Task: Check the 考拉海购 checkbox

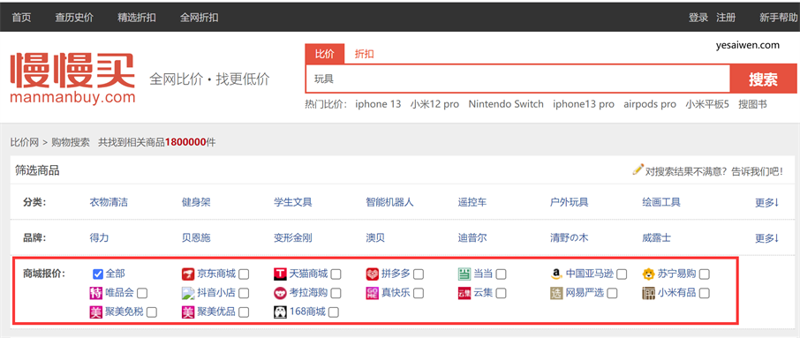Action: coord(336,293)
